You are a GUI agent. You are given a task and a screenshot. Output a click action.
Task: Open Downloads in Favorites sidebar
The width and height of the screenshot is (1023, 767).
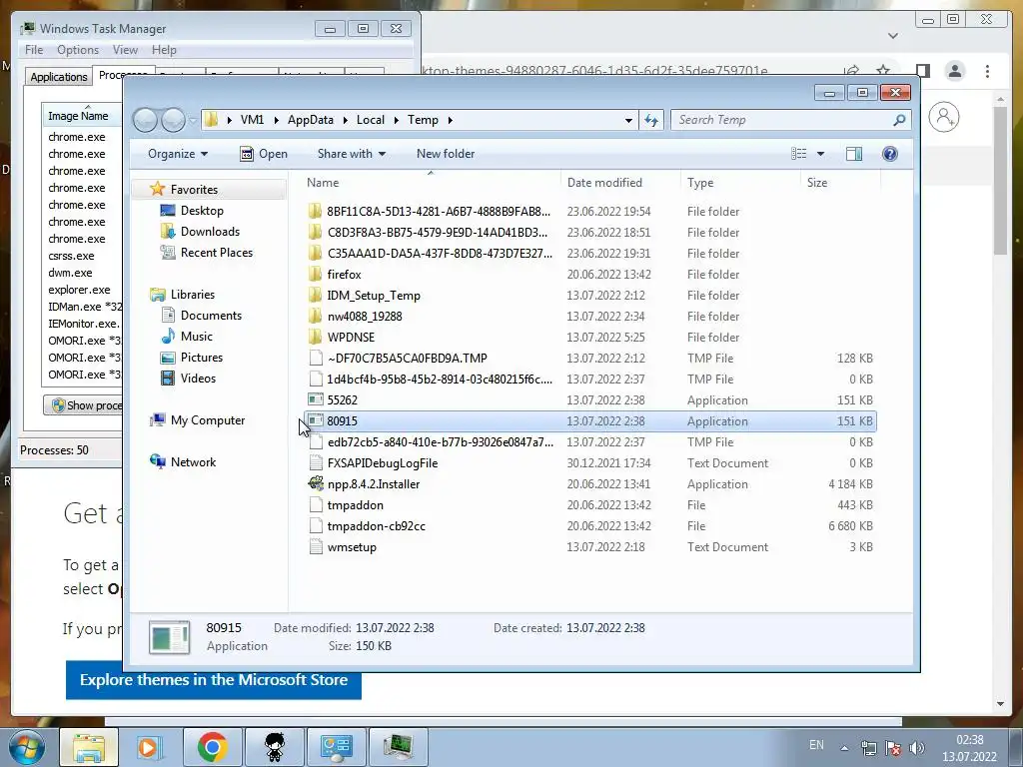tap(210, 232)
